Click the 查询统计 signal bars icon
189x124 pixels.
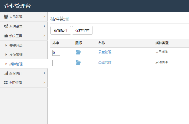click(x=6, y=73)
